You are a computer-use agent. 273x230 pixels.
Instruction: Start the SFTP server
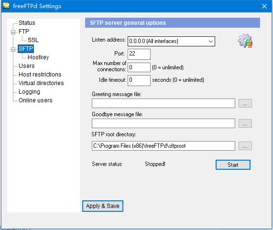[x=233, y=164]
